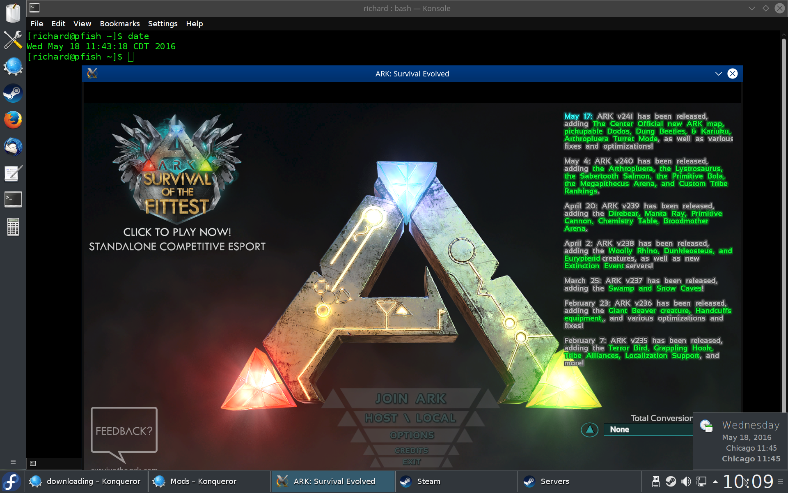Click the CLICK TO PLAY NOW! text
The image size is (788, 493).
177,232
